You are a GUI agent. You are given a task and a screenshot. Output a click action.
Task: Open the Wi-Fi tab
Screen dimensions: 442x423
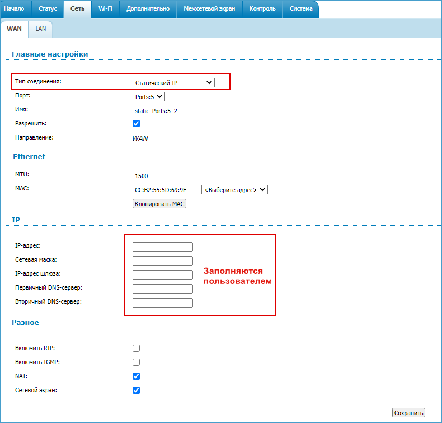105,9
